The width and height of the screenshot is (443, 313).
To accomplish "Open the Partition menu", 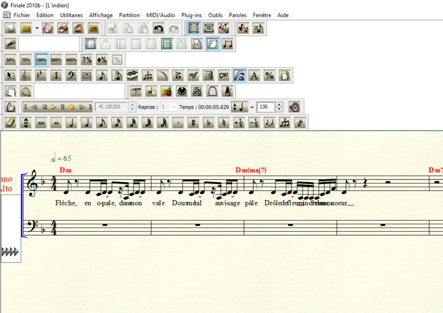I will tap(129, 15).
